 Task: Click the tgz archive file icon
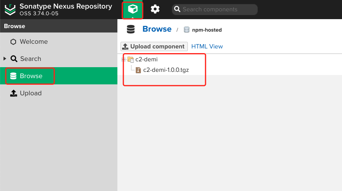(x=138, y=70)
